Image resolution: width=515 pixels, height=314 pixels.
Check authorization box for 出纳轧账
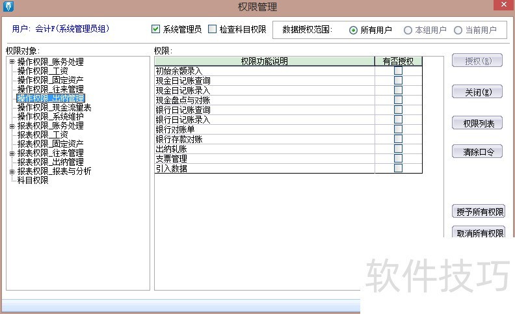coord(398,148)
